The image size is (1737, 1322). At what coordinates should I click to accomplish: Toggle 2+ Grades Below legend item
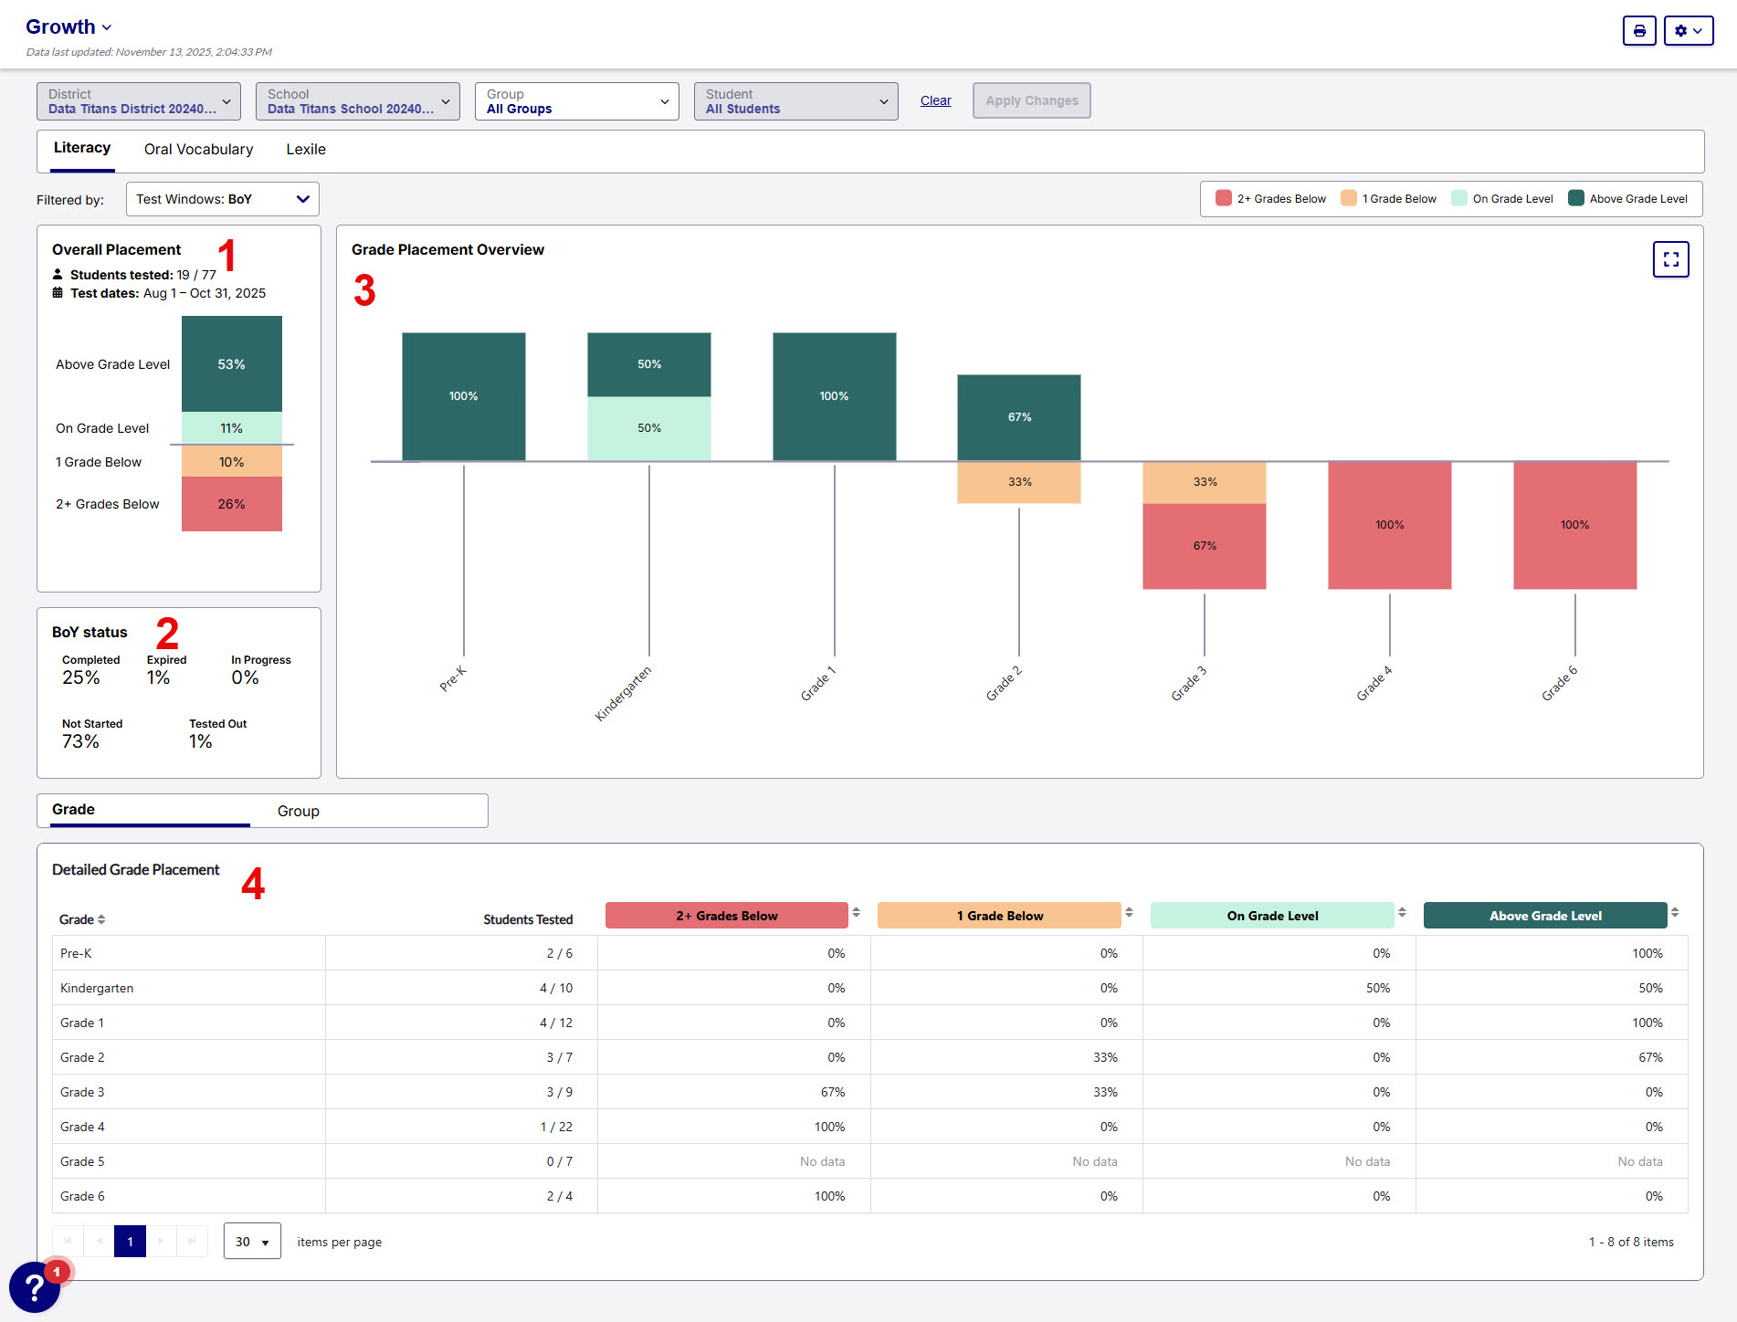(x=1271, y=199)
